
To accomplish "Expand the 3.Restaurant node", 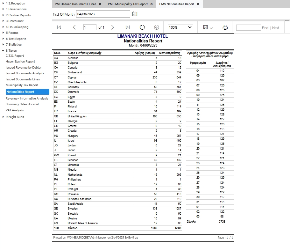I will pyautogui.click(x=3, y=21).
